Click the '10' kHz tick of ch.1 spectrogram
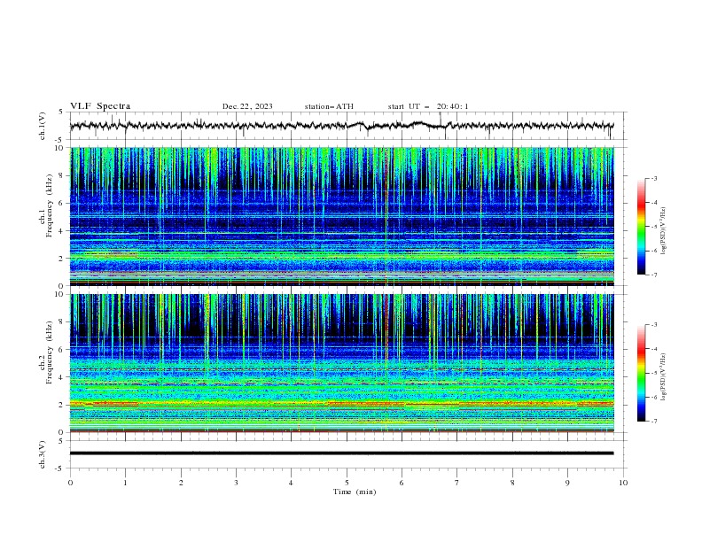Screen dimensions: 702x542 (61, 148)
